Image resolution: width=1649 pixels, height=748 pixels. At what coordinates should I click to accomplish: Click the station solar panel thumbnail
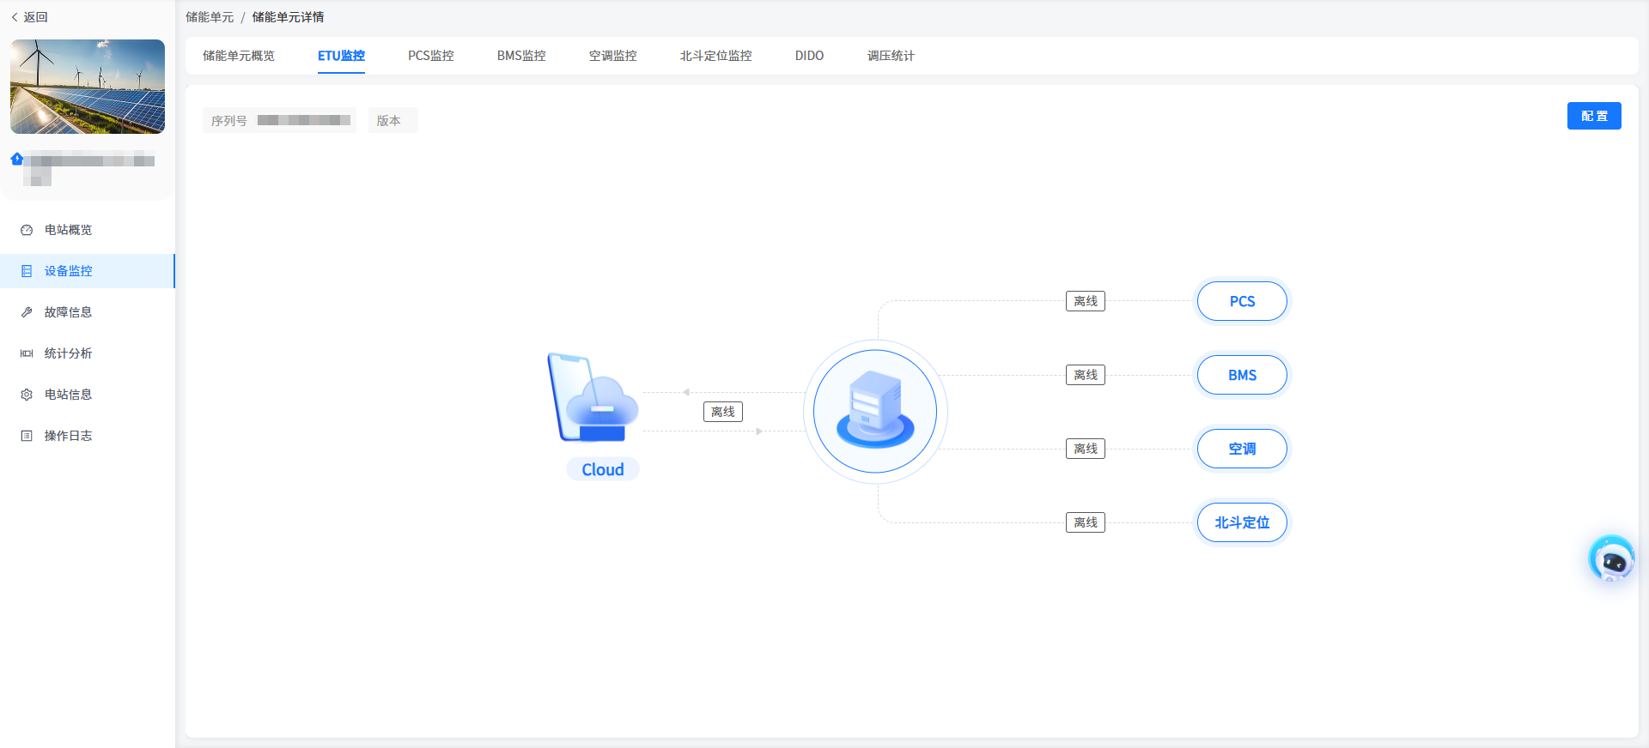point(88,87)
